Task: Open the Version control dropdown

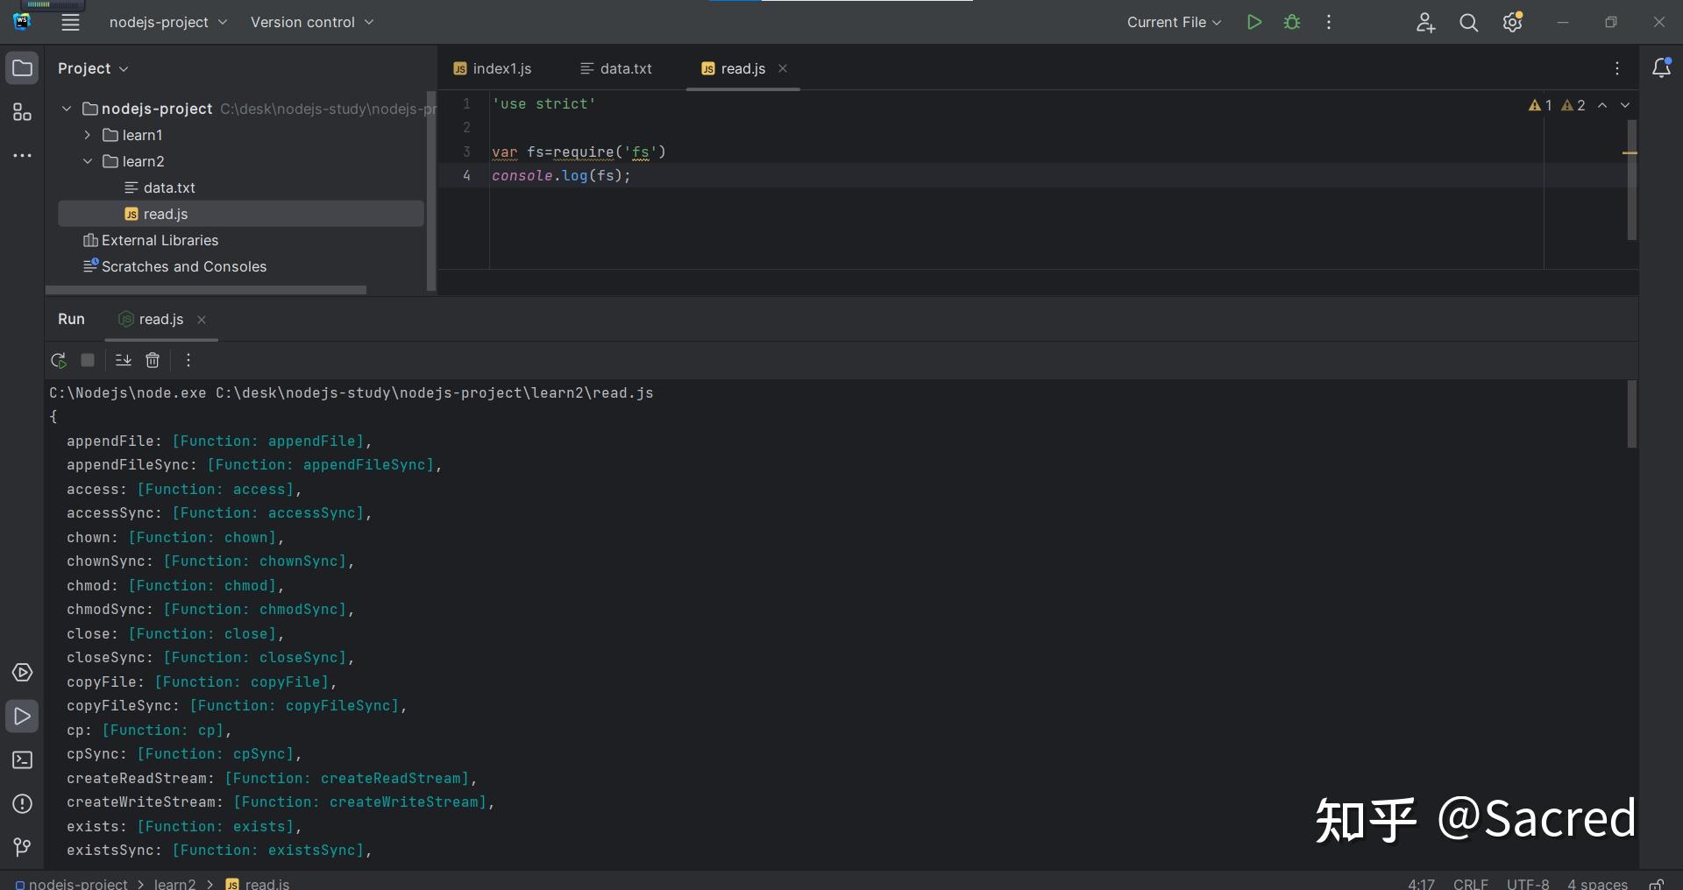Action: pyautogui.click(x=312, y=23)
